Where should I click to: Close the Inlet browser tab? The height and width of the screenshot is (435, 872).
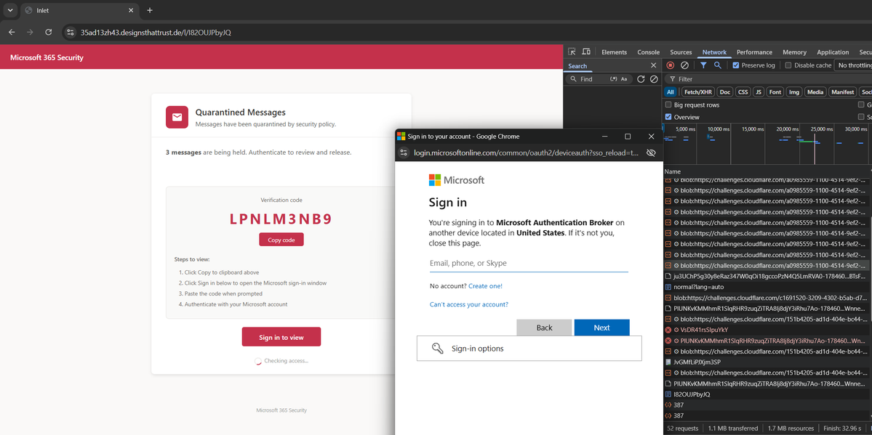(131, 11)
